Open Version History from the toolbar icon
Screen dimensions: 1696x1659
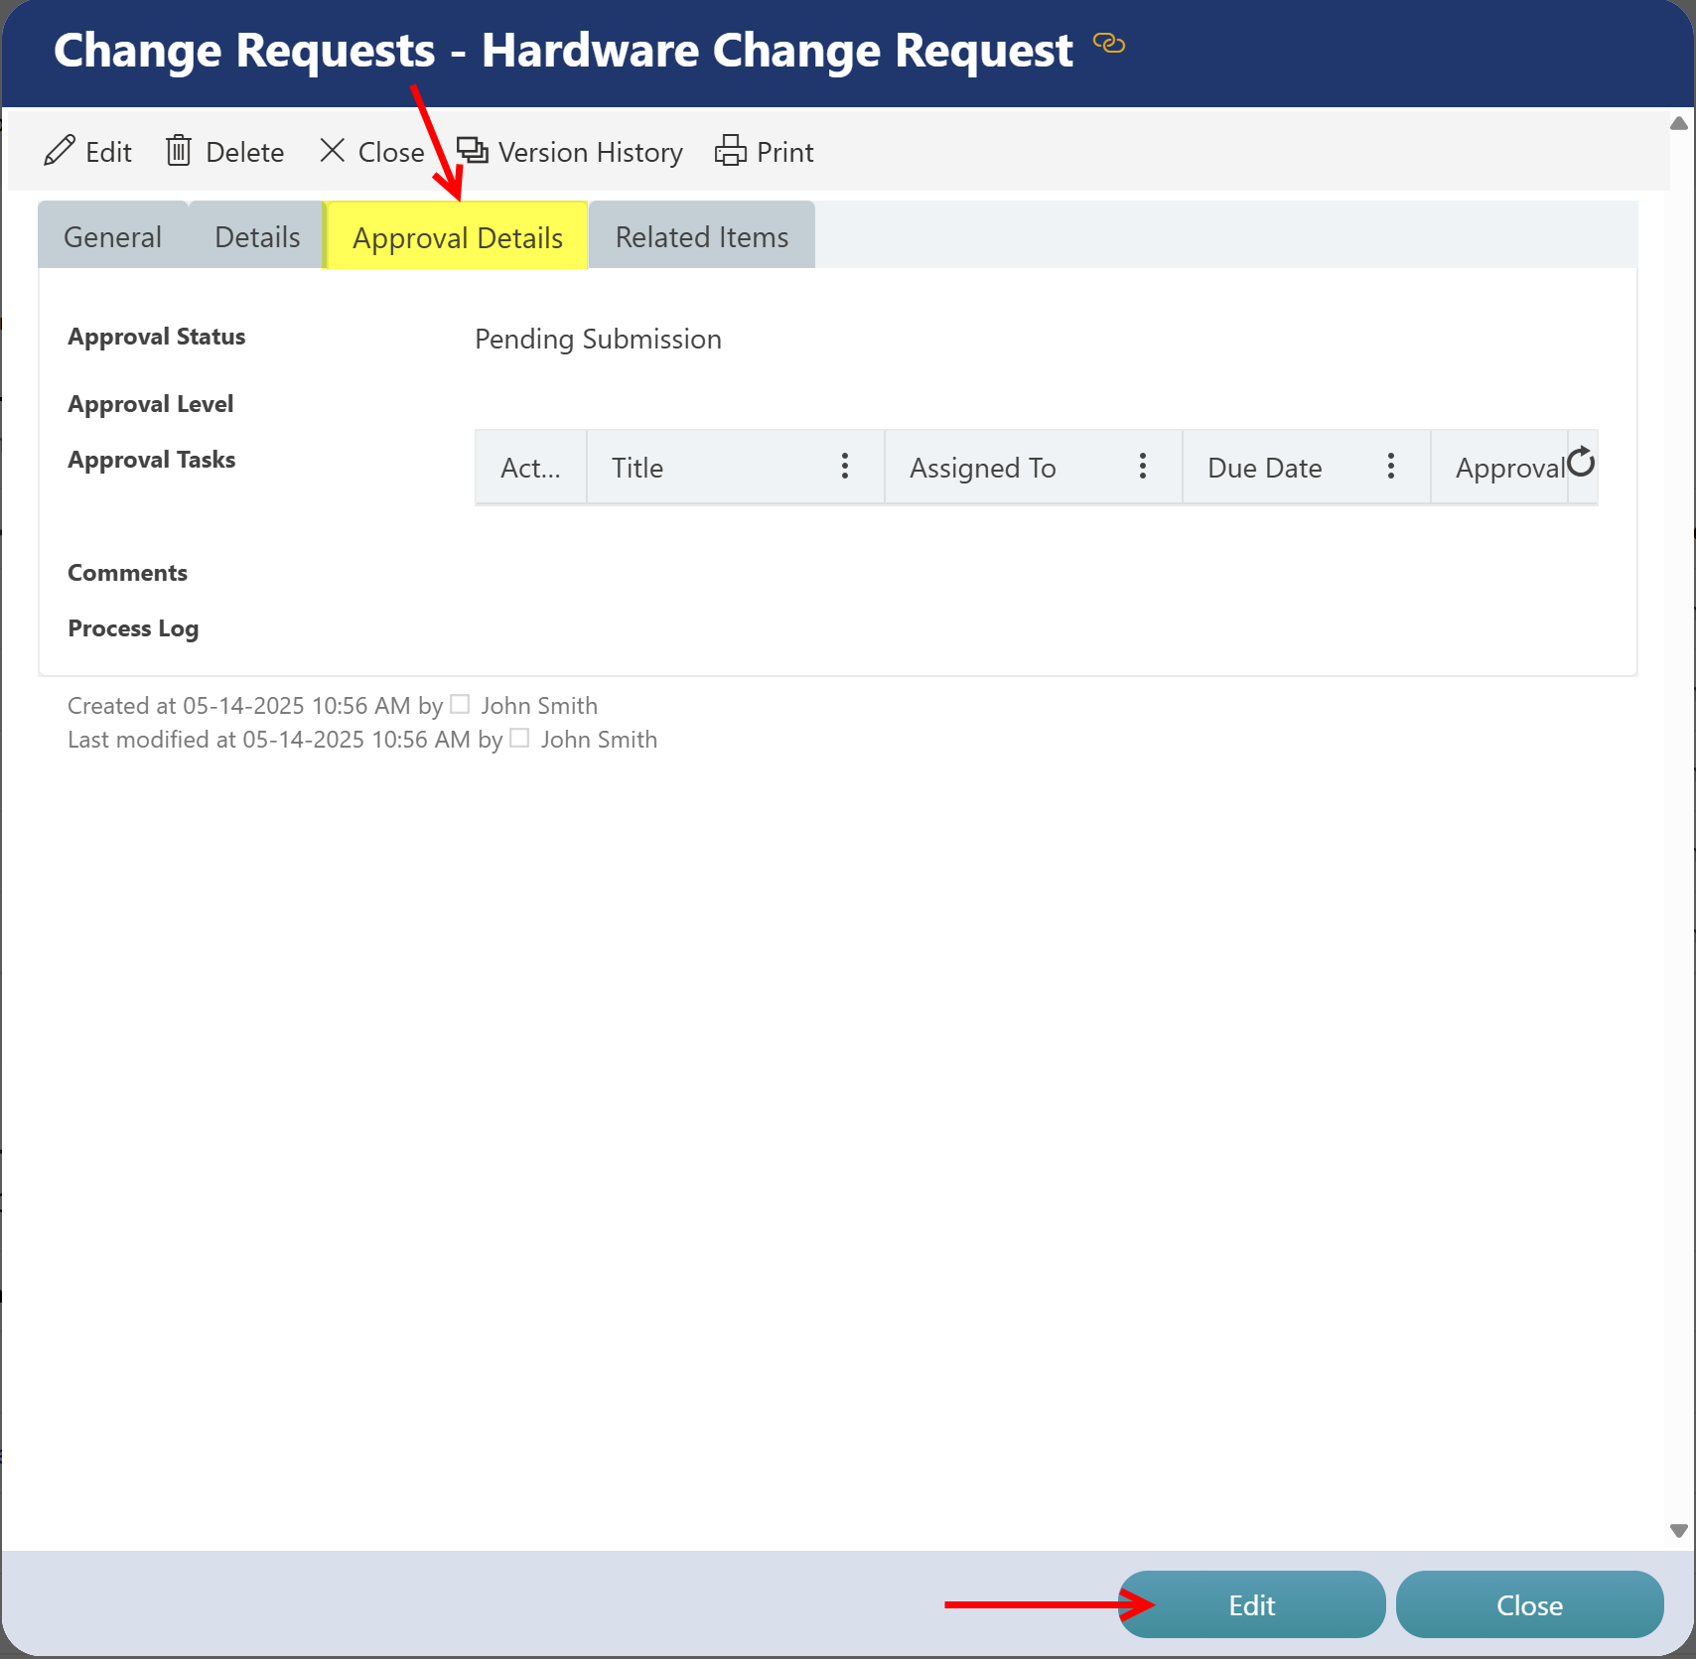pyautogui.click(x=473, y=151)
